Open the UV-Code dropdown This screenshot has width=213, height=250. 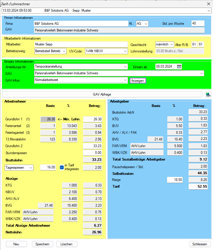tap(125, 51)
